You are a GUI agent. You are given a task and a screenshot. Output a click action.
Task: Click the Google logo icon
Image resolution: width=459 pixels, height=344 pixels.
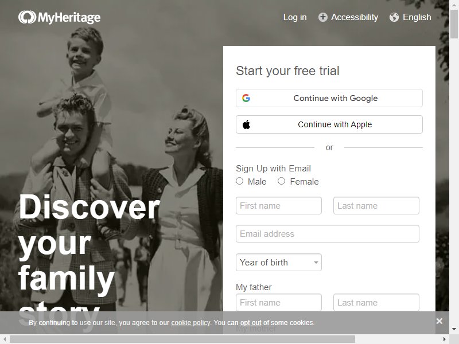(246, 98)
